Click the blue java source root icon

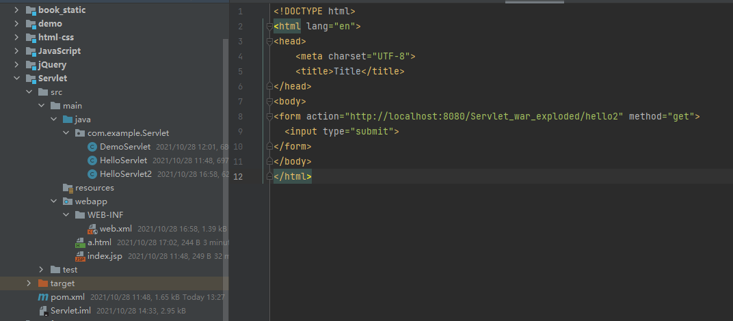tap(68, 119)
